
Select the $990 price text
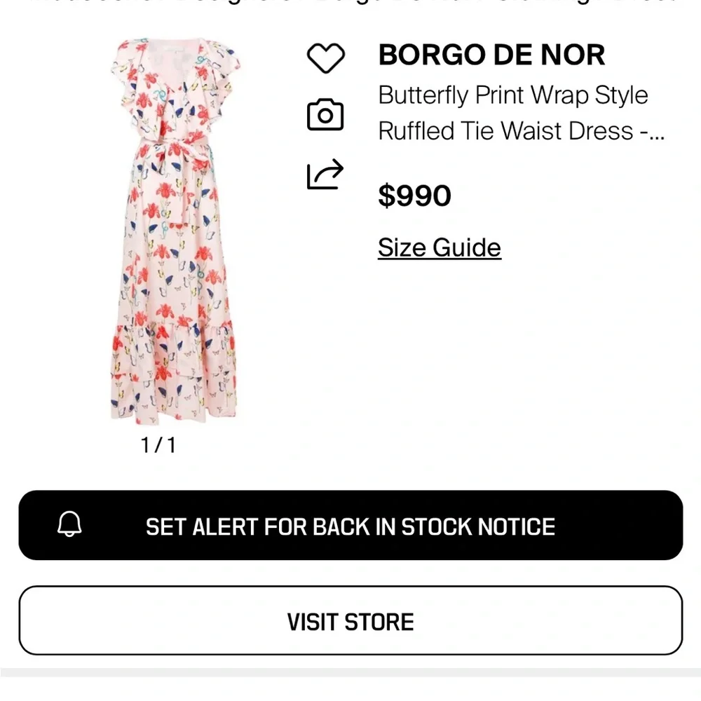414,196
